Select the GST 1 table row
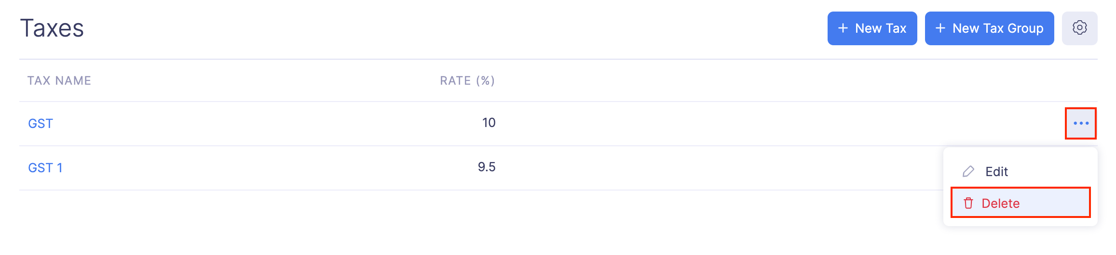1116x255 pixels. click(x=675, y=168)
